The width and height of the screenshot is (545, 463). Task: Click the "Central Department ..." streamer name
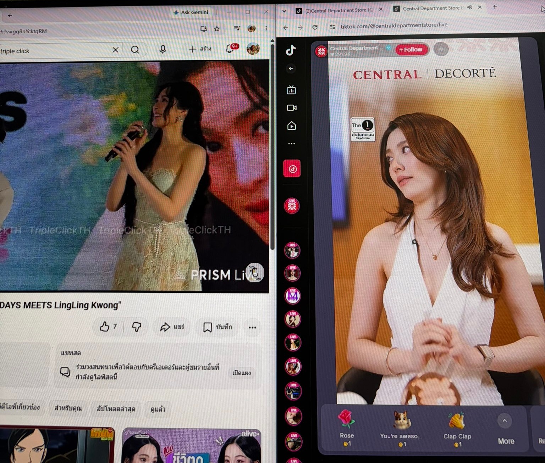[x=357, y=48]
